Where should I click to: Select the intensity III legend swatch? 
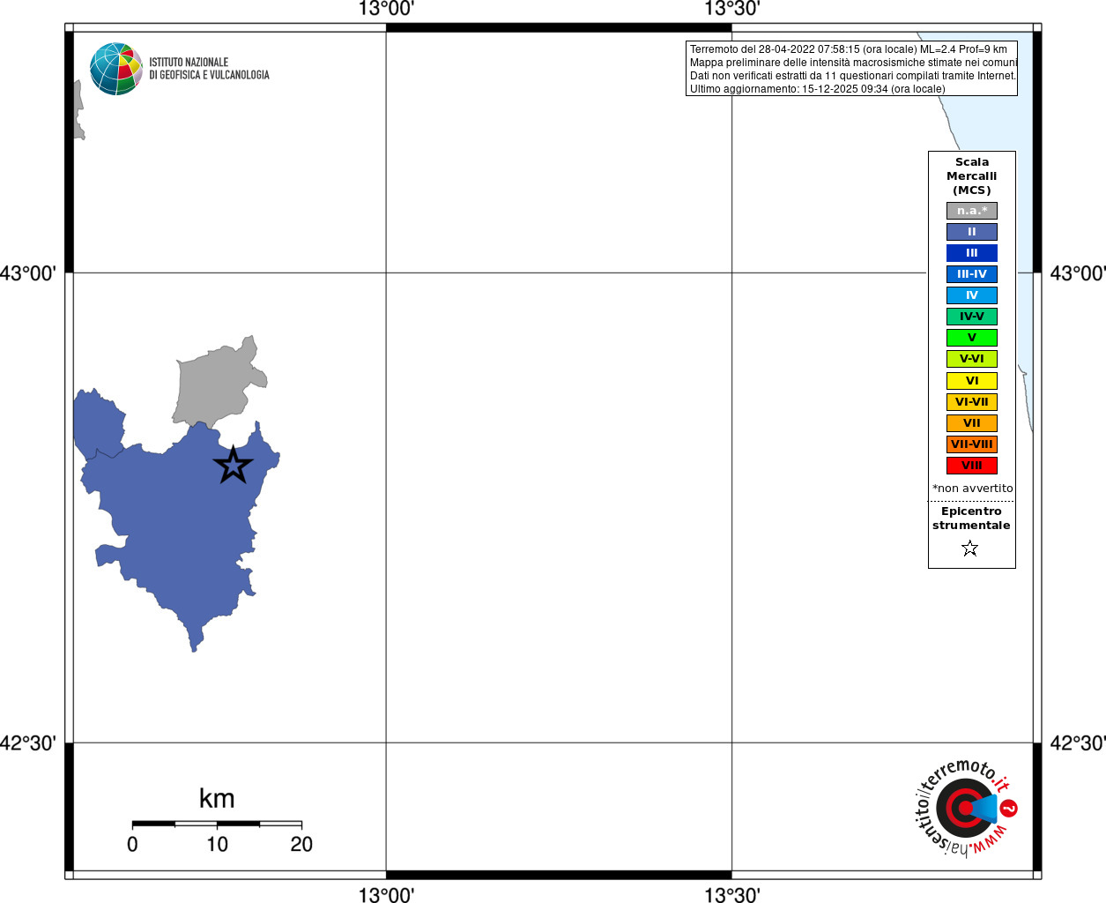[x=972, y=253]
